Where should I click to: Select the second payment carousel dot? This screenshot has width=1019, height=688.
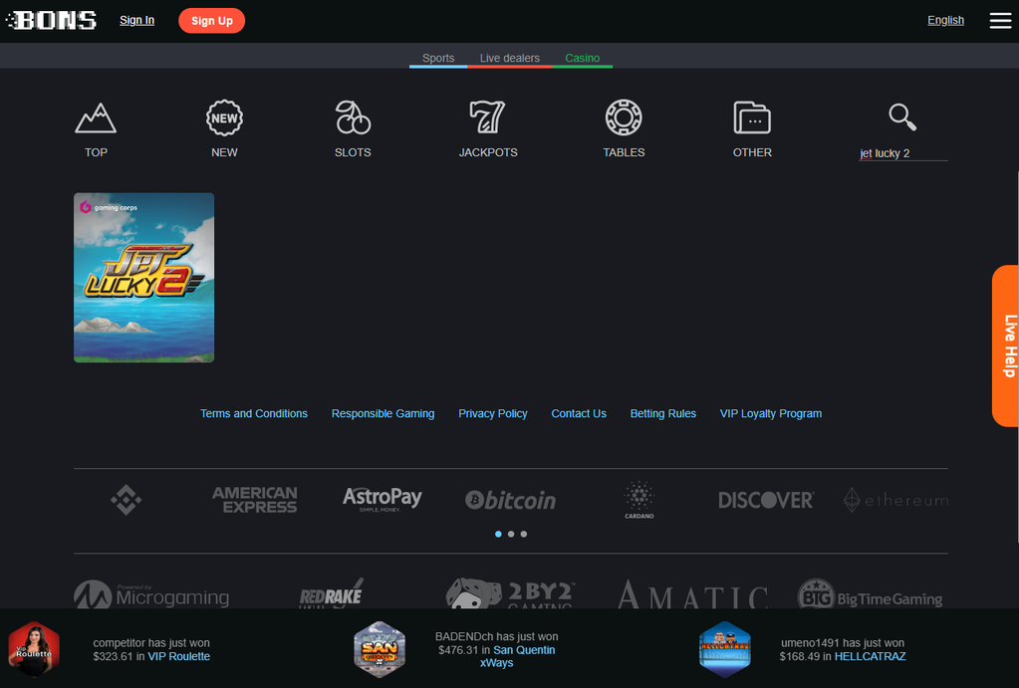[511, 534]
